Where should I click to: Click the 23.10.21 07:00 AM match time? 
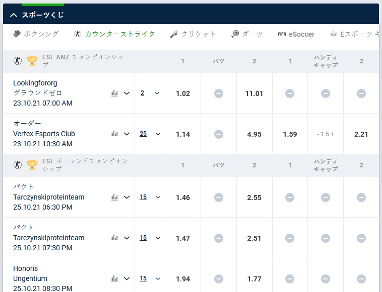[43, 103]
